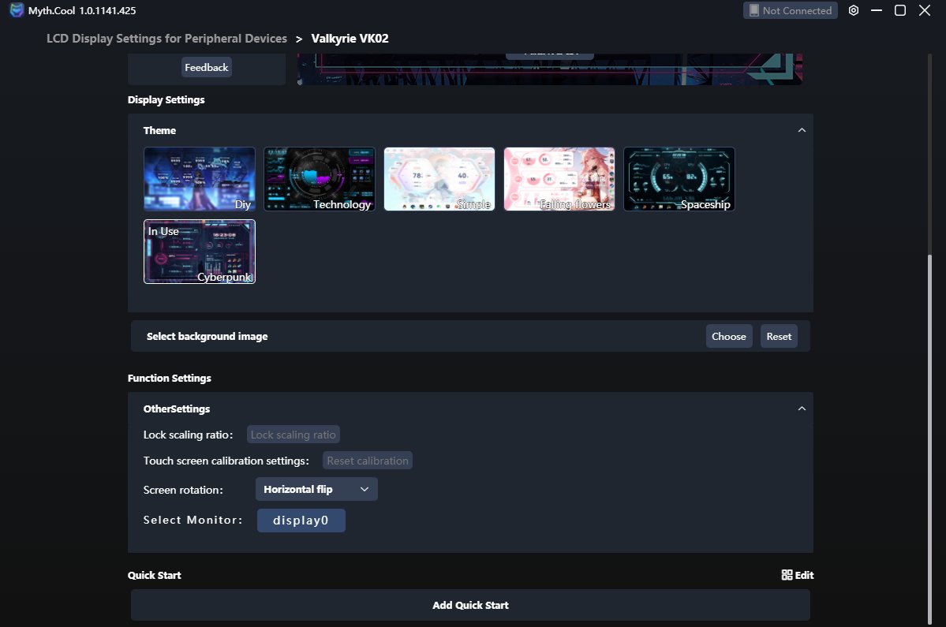Open the Screen rotation dropdown
946x627 pixels.
(316, 489)
